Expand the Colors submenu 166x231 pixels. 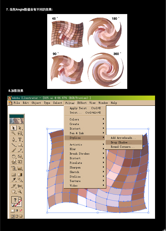85,119
